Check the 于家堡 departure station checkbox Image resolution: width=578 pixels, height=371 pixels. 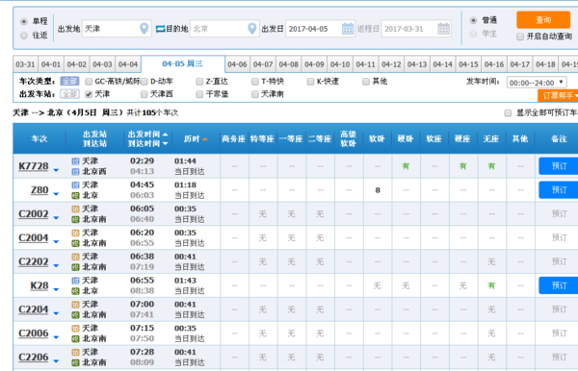[x=199, y=94]
